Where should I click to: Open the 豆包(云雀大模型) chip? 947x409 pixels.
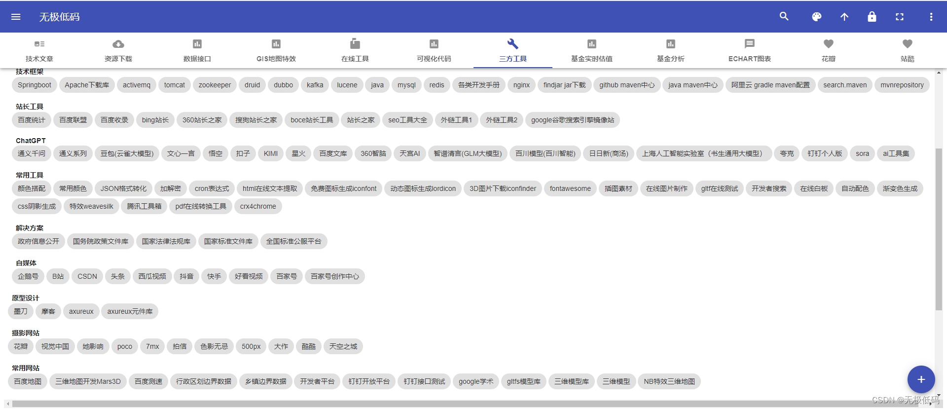[127, 153]
